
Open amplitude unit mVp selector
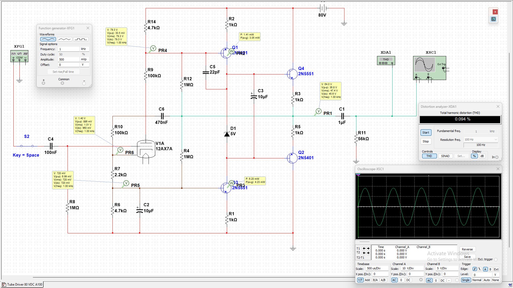point(84,59)
